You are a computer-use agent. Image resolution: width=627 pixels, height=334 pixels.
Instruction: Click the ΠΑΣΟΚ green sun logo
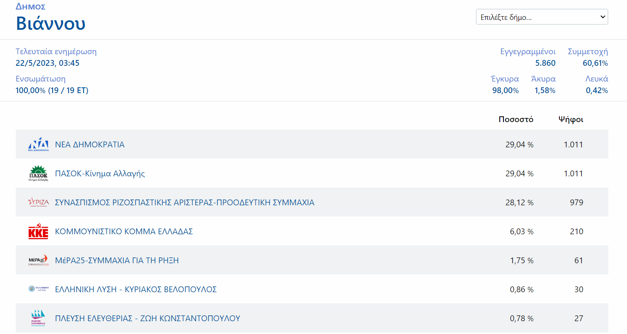[x=38, y=173]
